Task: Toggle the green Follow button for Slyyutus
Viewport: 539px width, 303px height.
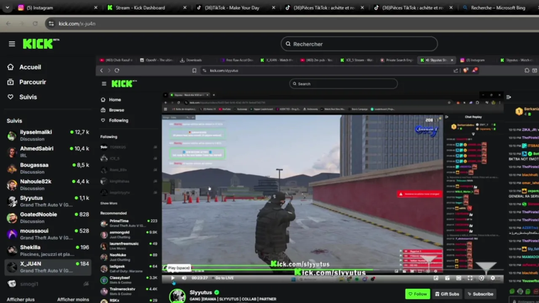Action: click(417, 294)
